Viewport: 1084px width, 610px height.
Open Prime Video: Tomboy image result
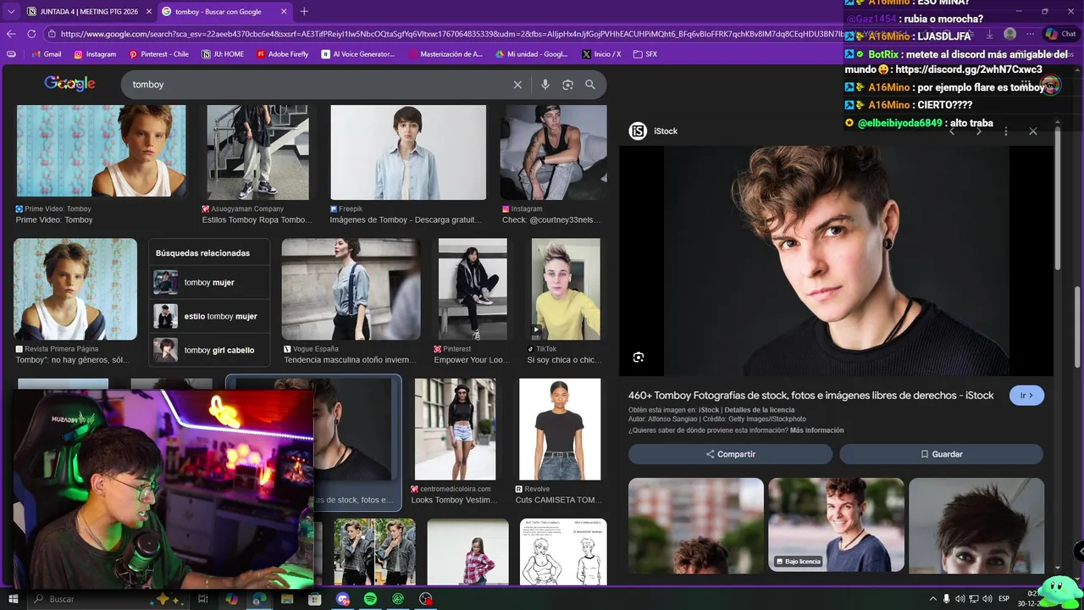pos(101,152)
